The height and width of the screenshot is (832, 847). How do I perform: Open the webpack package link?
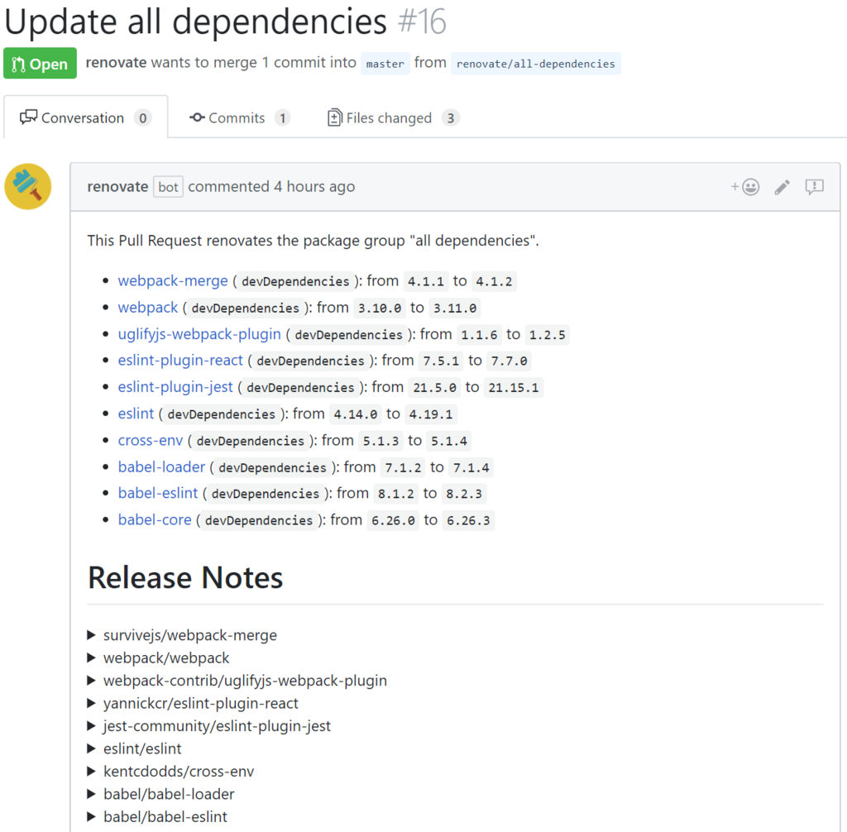[x=148, y=308]
